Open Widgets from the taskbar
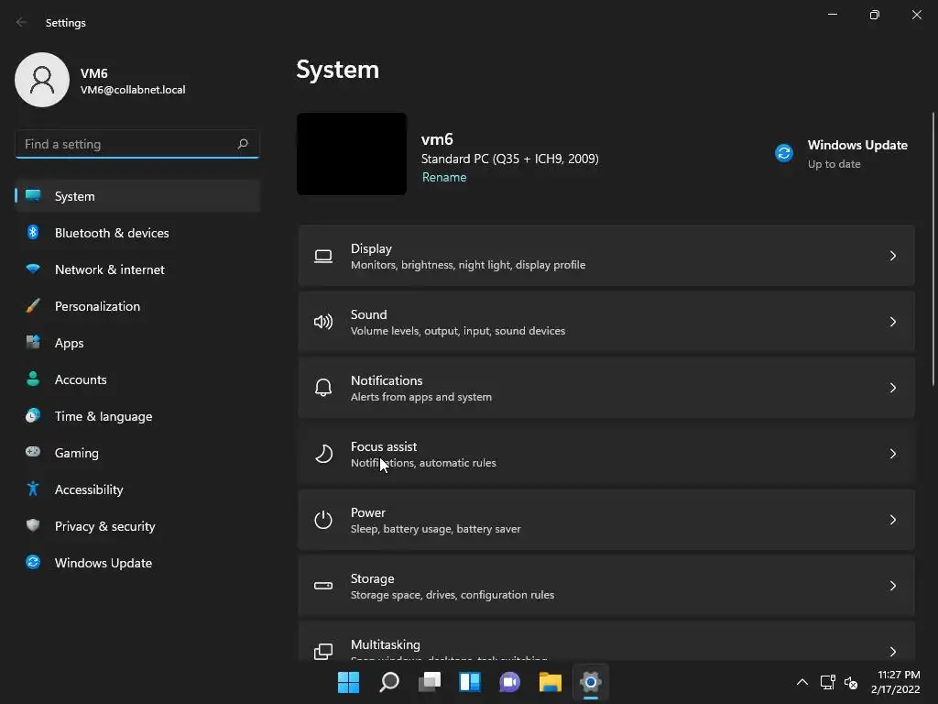 [x=470, y=682]
